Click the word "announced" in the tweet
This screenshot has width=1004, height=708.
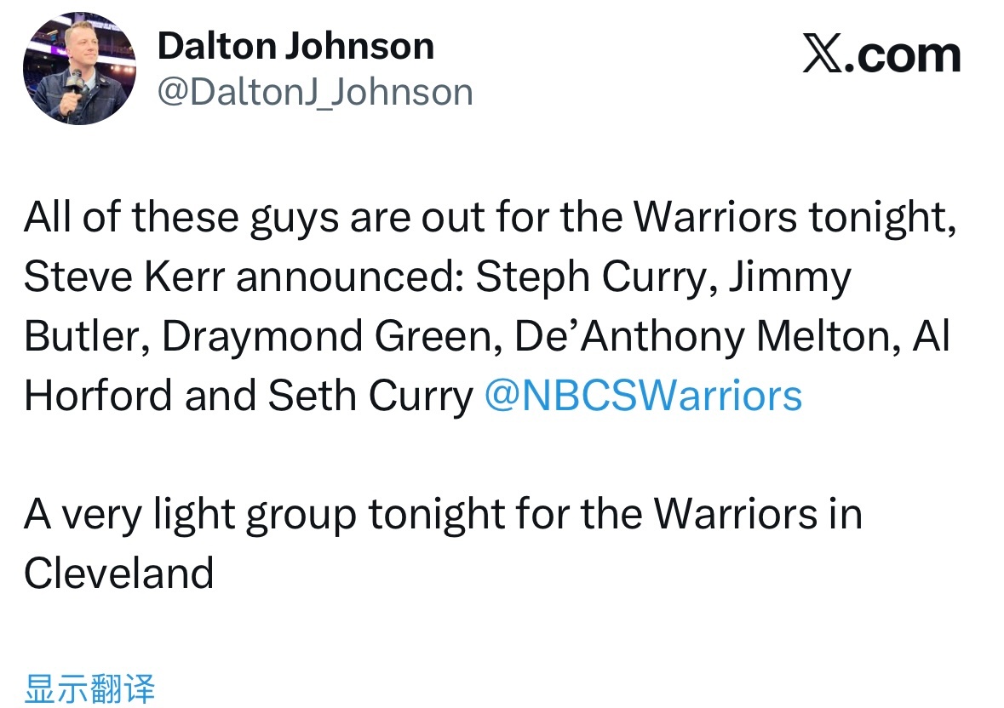349,278
